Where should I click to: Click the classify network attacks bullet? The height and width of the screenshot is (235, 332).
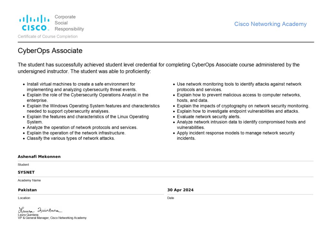point(71,138)
